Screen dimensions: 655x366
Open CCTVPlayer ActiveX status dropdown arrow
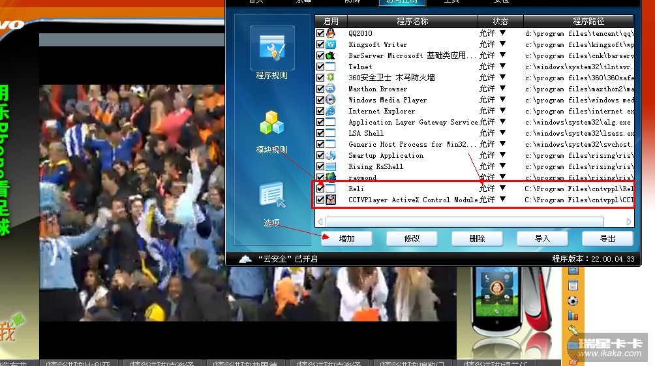pos(502,199)
